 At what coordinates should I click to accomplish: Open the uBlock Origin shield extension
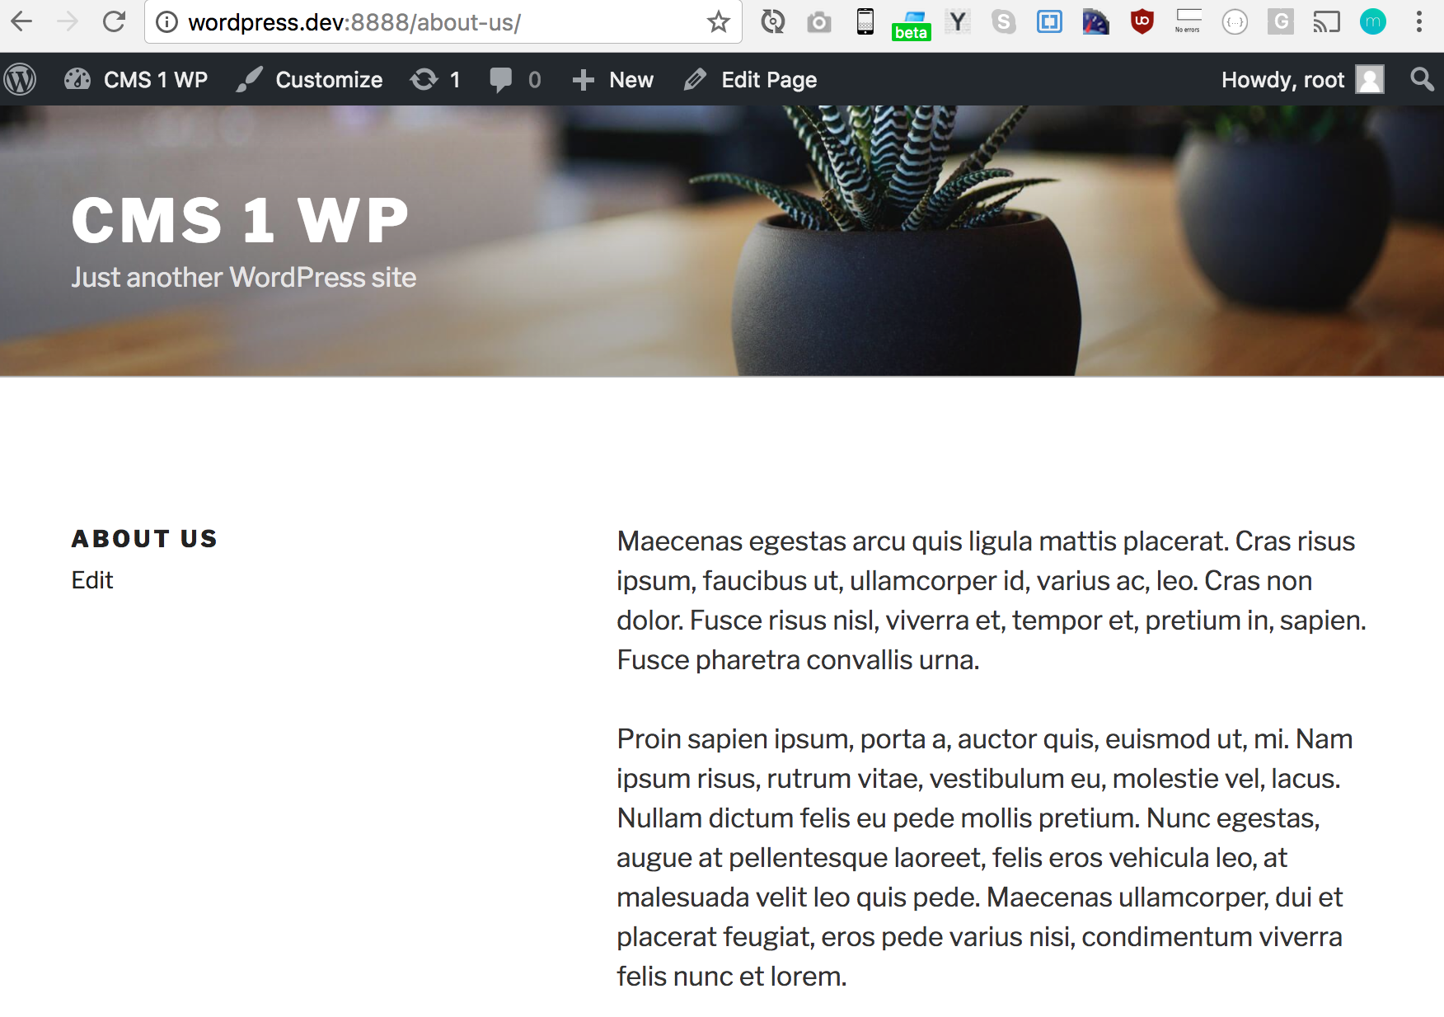[1142, 22]
